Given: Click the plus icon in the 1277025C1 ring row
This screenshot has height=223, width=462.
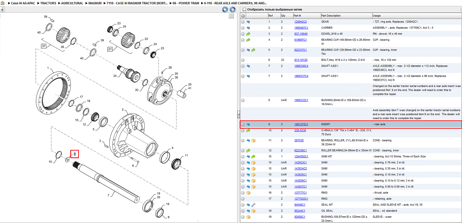Looking at the screenshot, I should (243, 199).
